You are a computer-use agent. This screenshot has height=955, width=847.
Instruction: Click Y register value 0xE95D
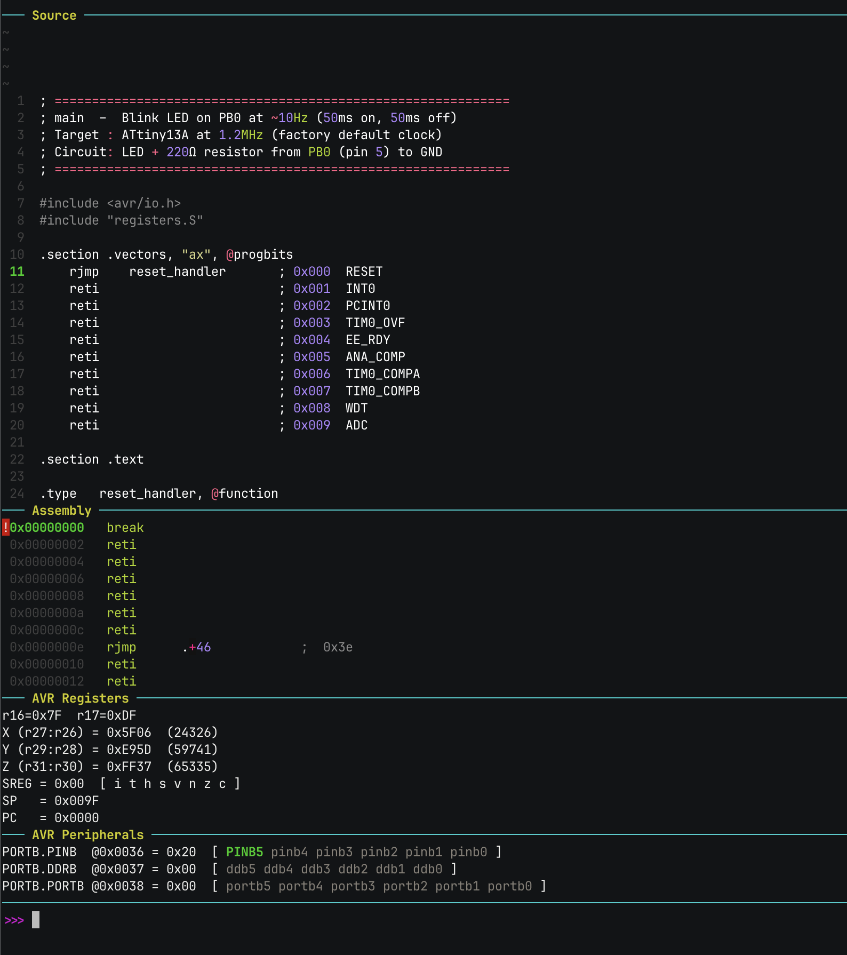129,750
